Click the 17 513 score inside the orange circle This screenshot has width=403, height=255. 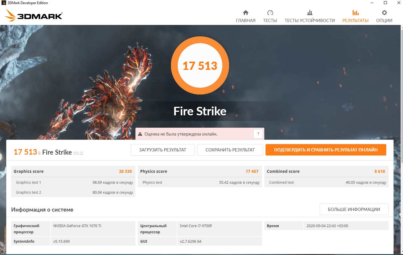click(x=200, y=66)
